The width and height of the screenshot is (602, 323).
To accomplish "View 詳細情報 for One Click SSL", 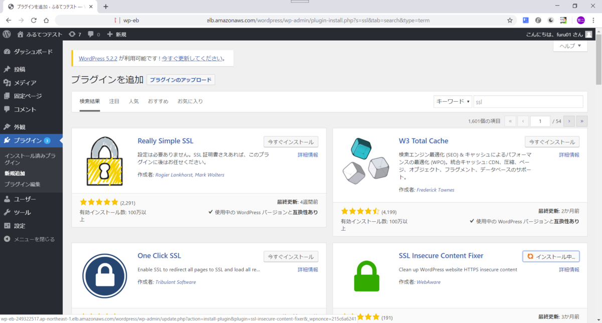I will pos(308,269).
